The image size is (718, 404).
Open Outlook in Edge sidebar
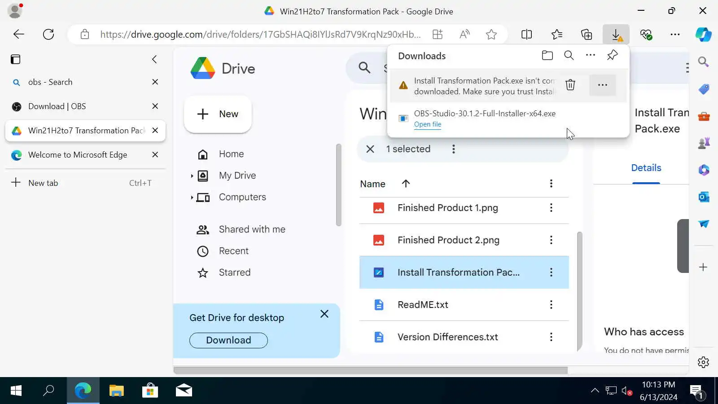(703, 197)
